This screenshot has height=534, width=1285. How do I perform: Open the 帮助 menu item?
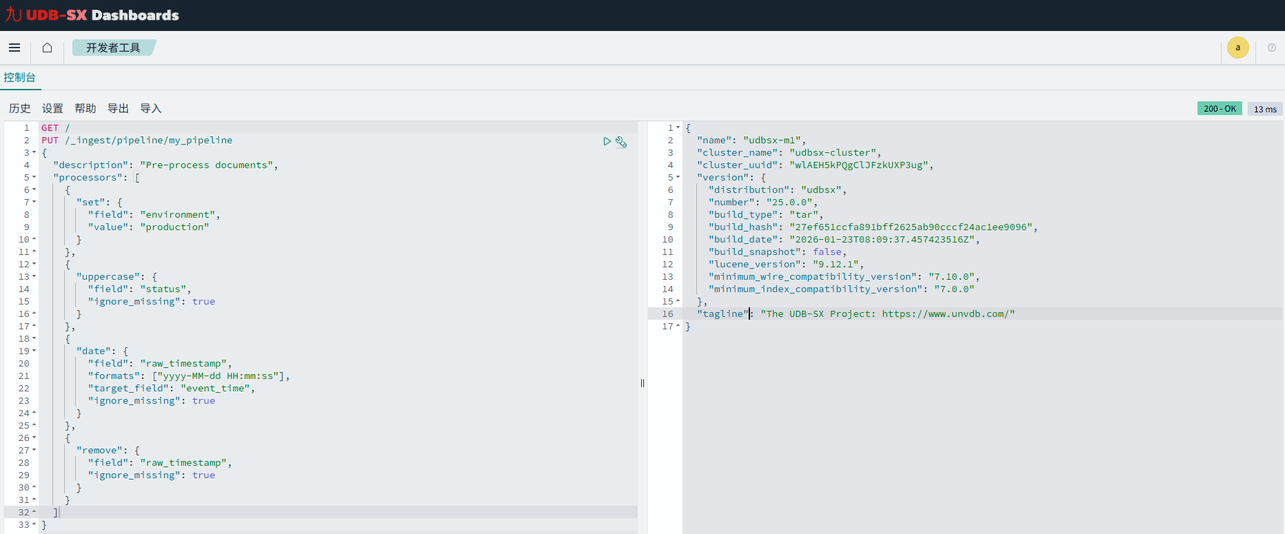[85, 108]
